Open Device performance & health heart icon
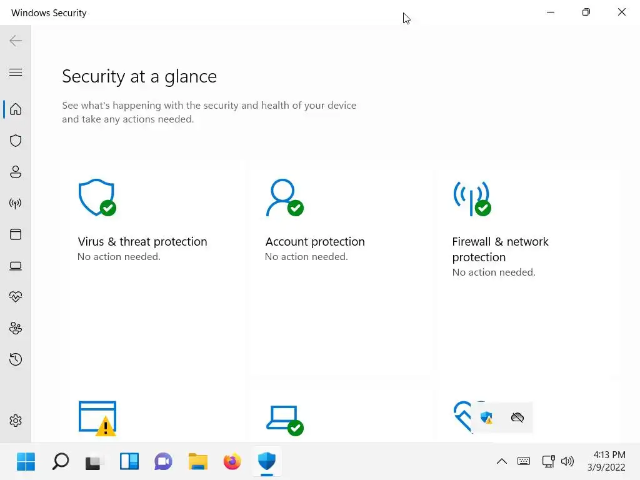 [x=16, y=297]
